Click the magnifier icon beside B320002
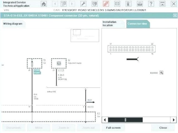This screenshot has width=178, height=133. point(162,73)
